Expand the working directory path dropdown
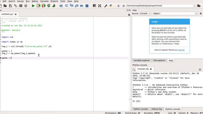This screenshot has height=114, width=203. pyautogui.click(x=194, y=6)
